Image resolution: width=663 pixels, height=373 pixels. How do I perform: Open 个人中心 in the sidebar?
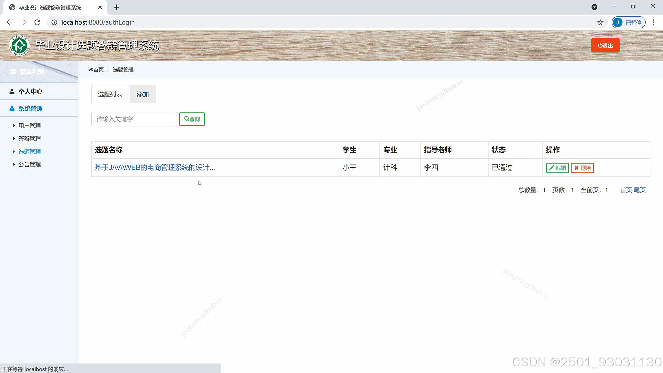point(39,92)
